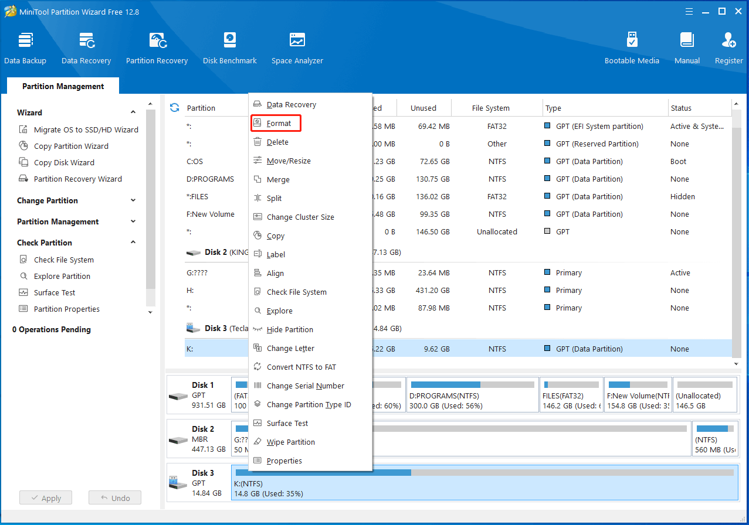Refresh the partition list
Screen dimensions: 749x525
point(174,107)
